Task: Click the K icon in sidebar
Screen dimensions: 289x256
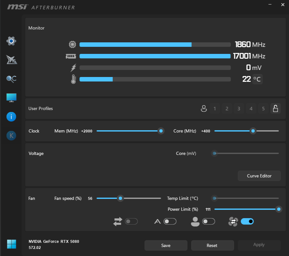Action: pyautogui.click(x=11, y=136)
